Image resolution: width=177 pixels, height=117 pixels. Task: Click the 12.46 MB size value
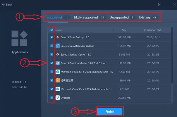(124, 72)
